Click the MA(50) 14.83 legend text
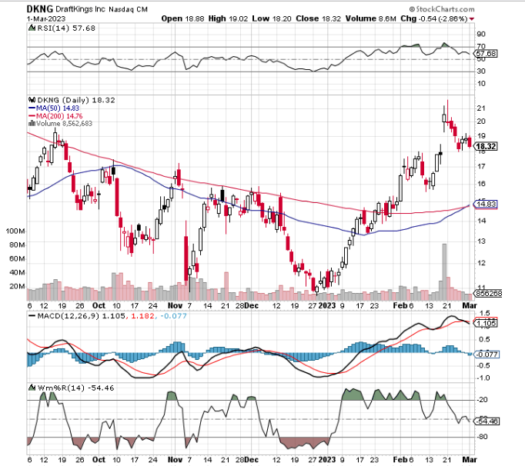The image size is (525, 466). click(58, 108)
